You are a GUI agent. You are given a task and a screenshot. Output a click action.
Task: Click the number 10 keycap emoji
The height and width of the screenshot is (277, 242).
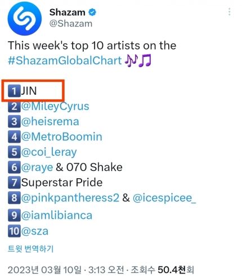pos(14,231)
